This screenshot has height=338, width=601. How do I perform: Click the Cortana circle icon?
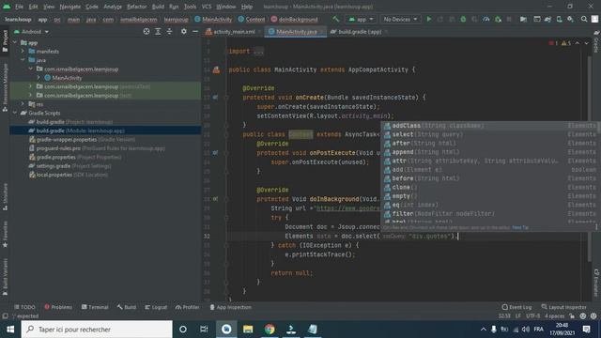(x=183, y=330)
